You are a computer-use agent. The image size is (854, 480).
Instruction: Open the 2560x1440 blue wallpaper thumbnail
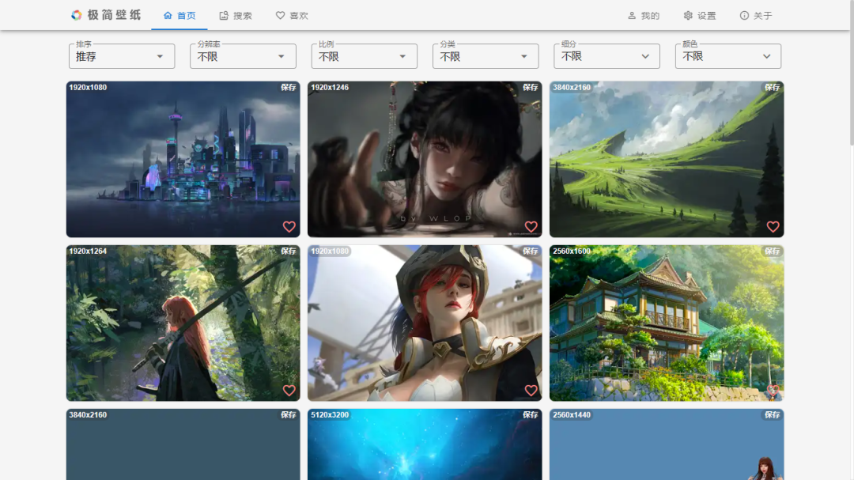(667, 444)
